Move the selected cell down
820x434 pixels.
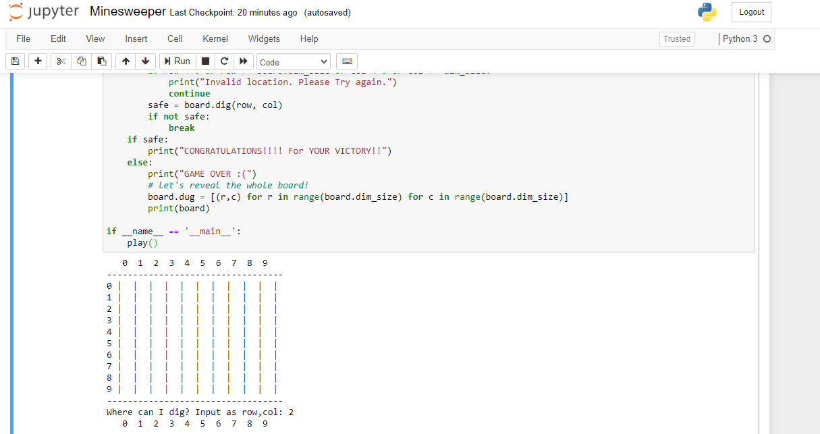tap(146, 61)
